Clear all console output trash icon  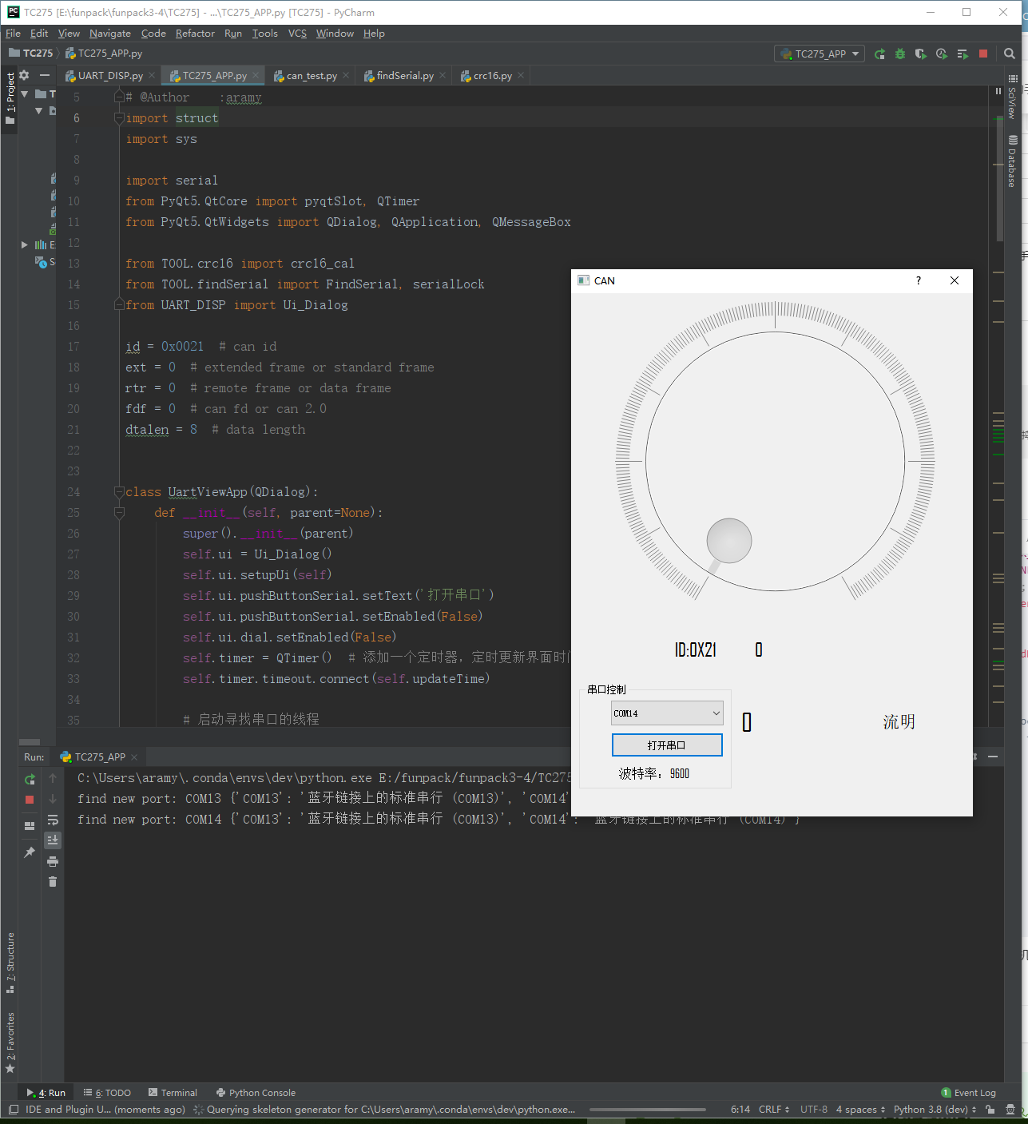tap(53, 882)
